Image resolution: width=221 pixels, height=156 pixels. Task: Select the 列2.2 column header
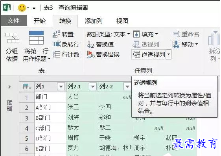(x=115, y=86)
